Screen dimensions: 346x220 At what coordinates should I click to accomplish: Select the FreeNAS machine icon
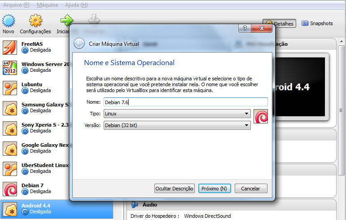pos(10,47)
